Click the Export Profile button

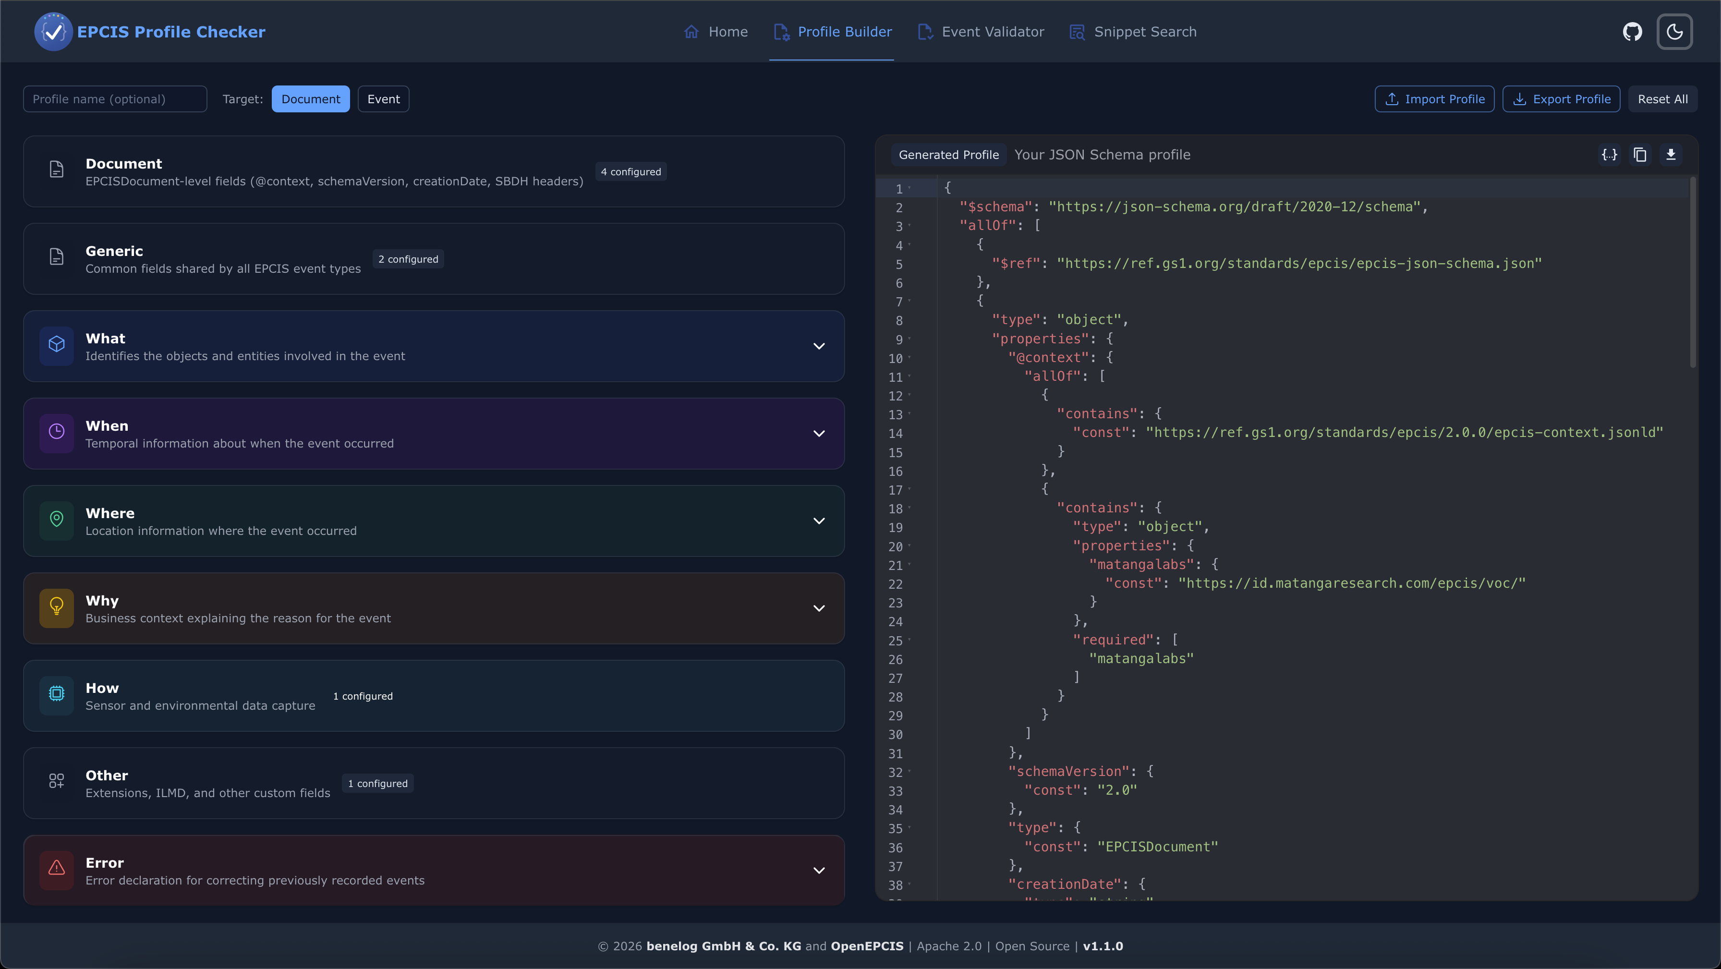tap(1561, 99)
